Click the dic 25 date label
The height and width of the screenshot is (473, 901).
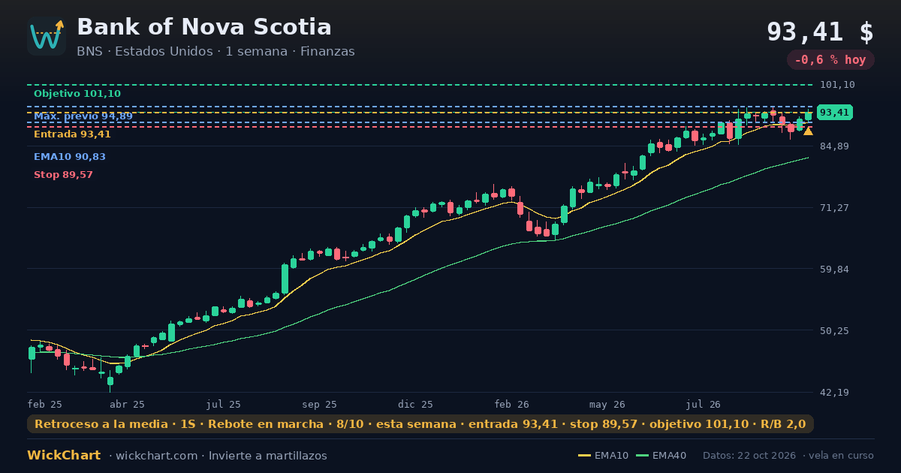(x=415, y=404)
